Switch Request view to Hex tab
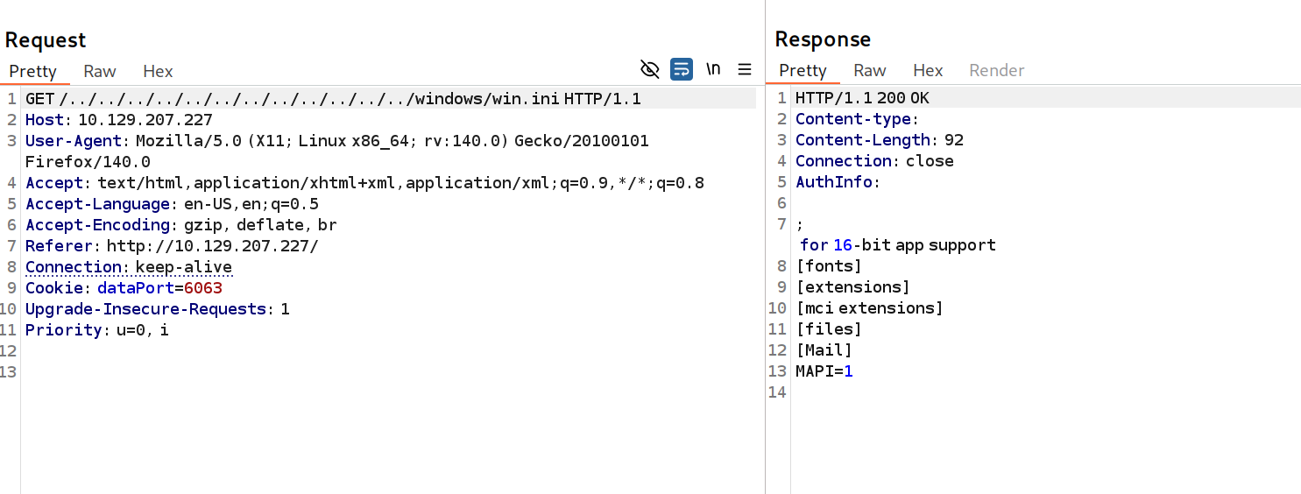Image resolution: width=1301 pixels, height=494 pixels. coord(158,71)
